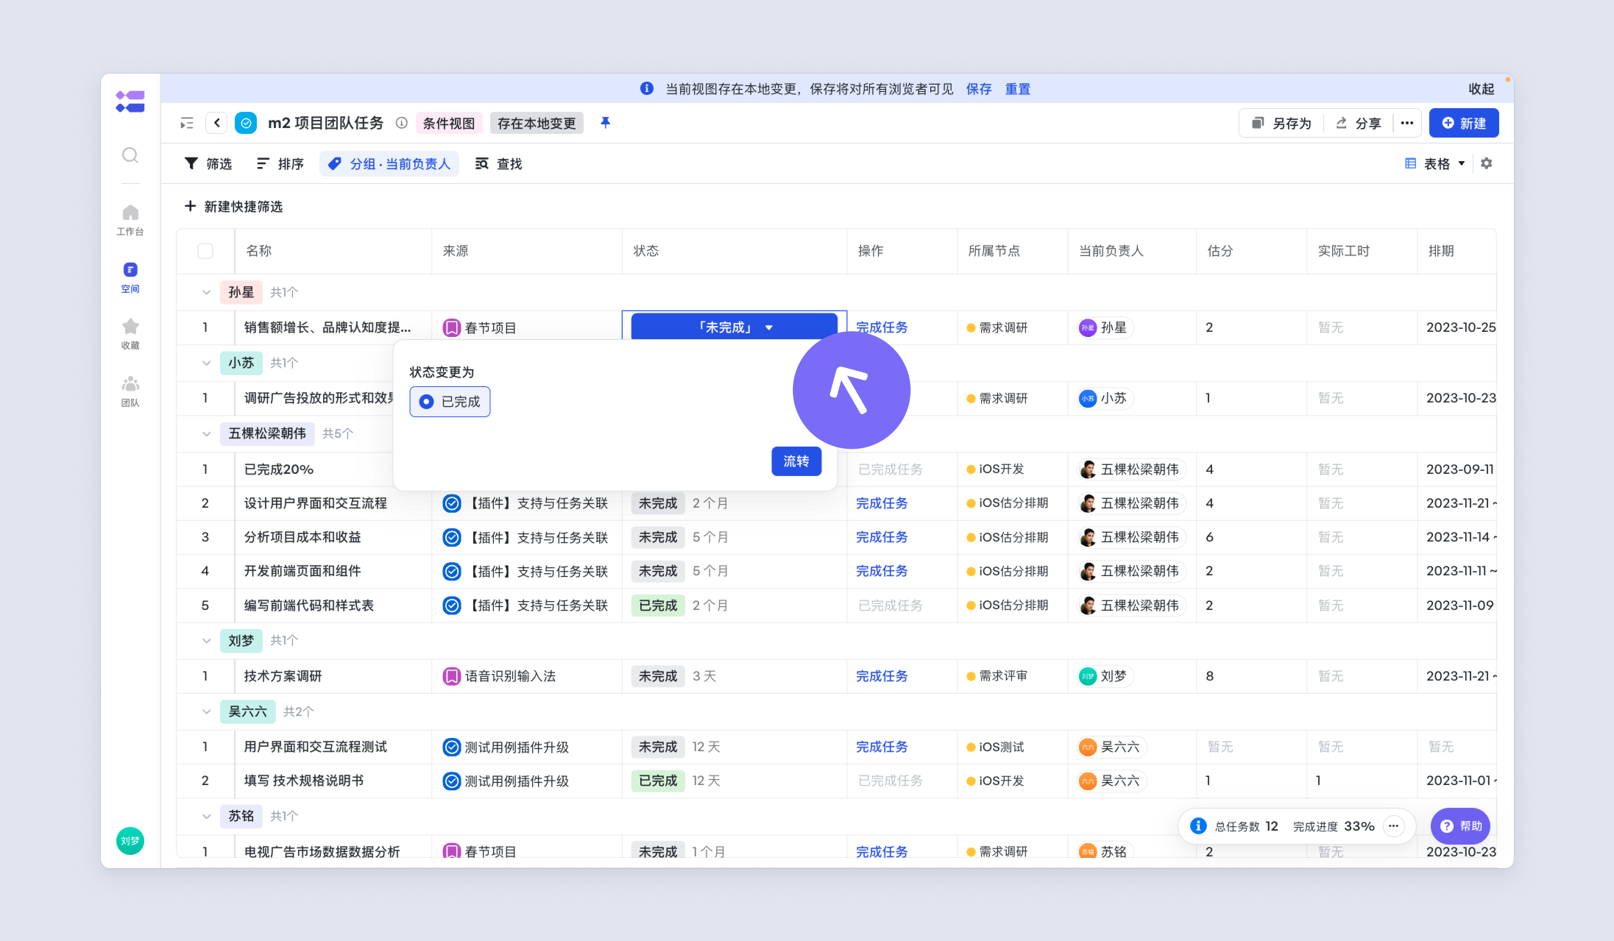
Task: Open the 表格 view type dropdown
Action: (1435, 163)
